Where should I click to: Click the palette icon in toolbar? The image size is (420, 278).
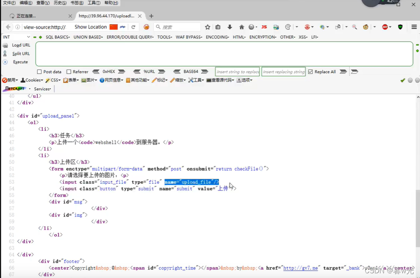(288, 27)
